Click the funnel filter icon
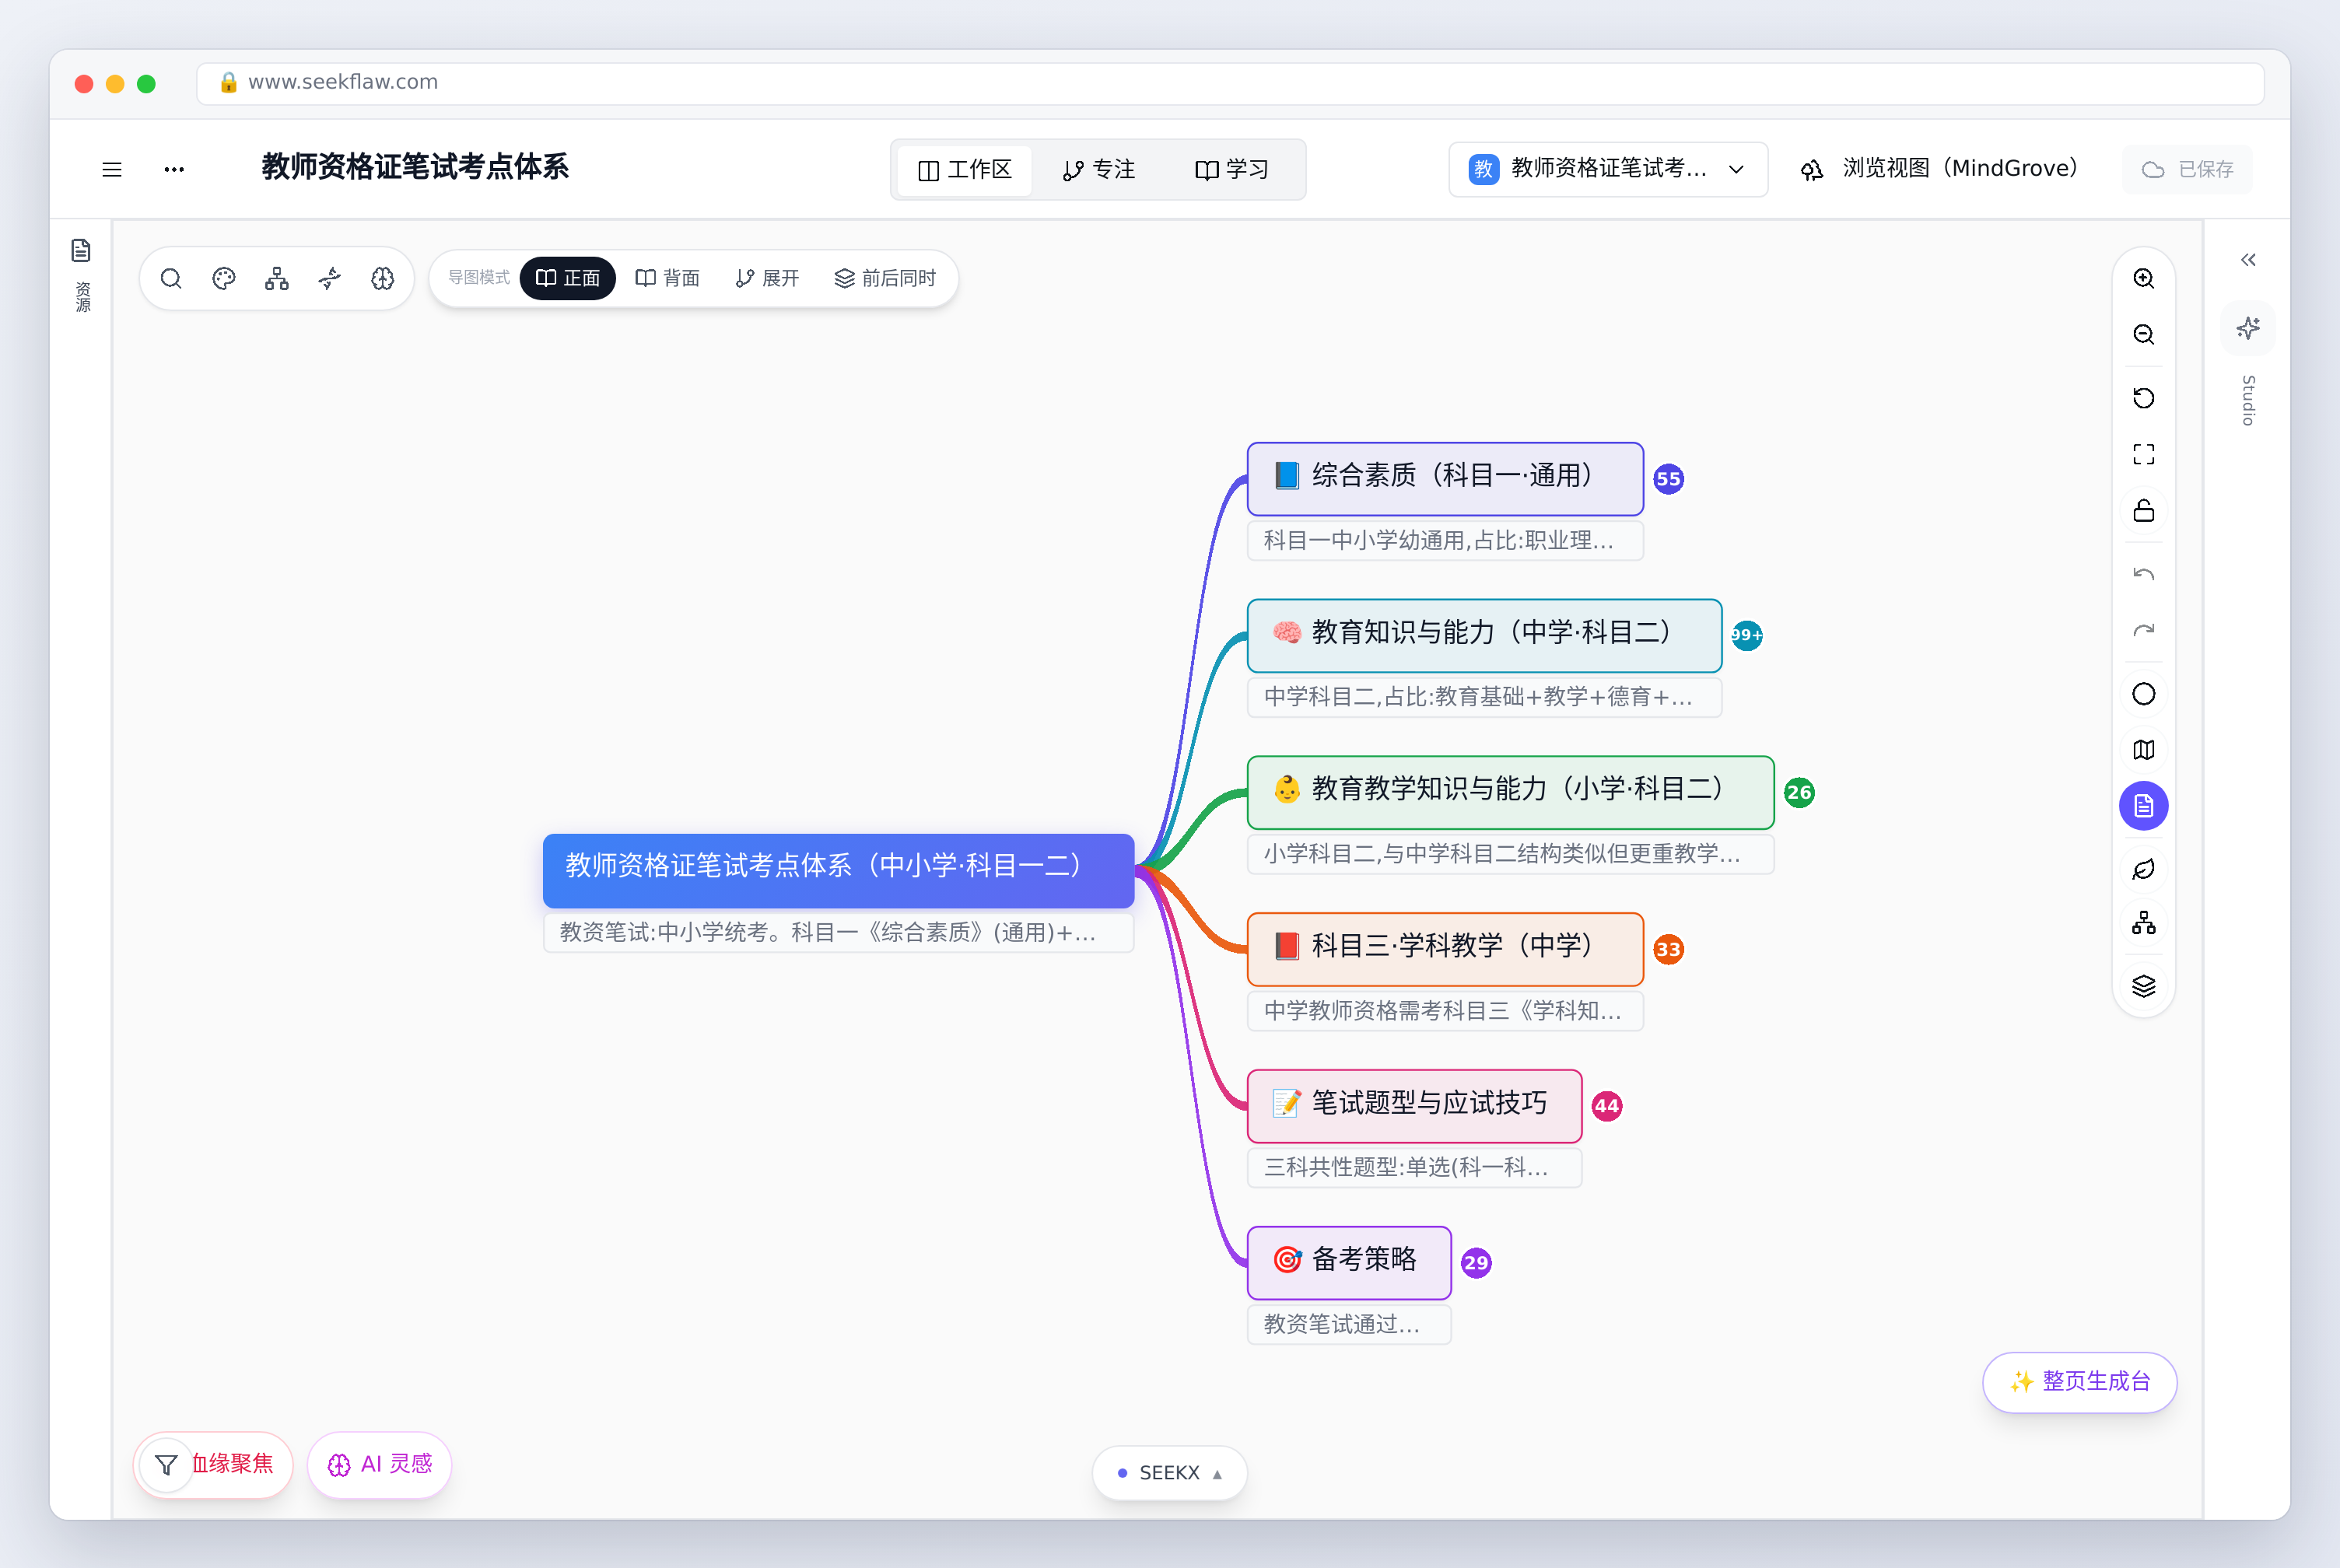 (x=167, y=1465)
